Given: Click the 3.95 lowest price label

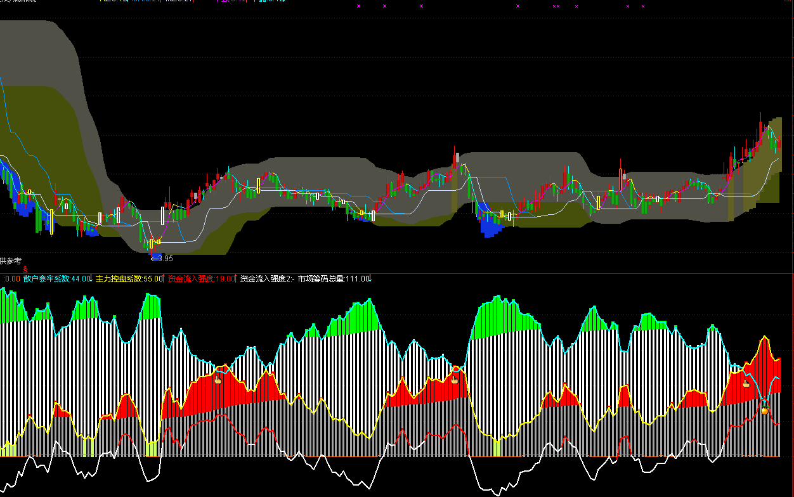Looking at the screenshot, I should pyautogui.click(x=162, y=259).
